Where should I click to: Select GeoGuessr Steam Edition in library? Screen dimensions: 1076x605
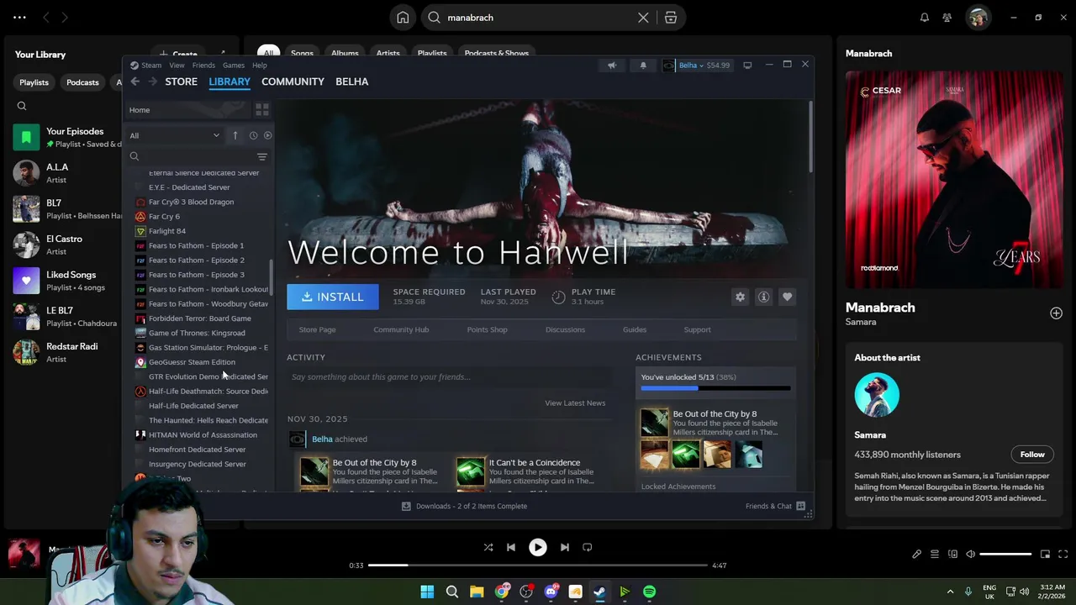(192, 362)
